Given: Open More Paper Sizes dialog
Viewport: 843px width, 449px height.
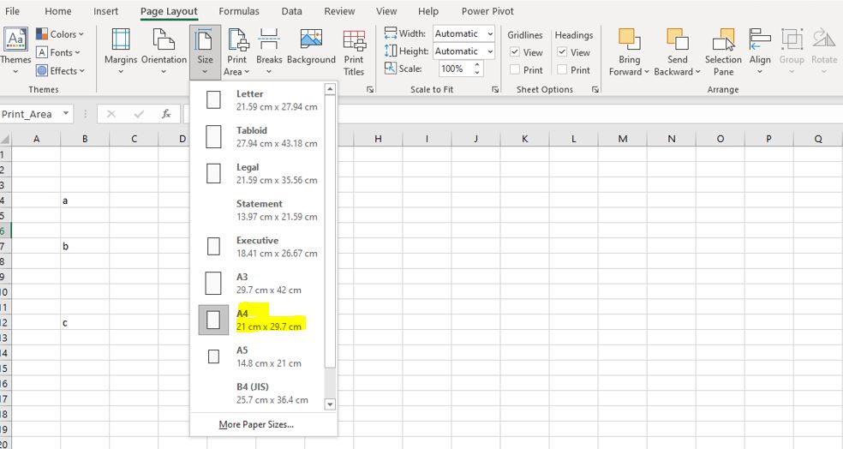Looking at the screenshot, I should coord(256,424).
